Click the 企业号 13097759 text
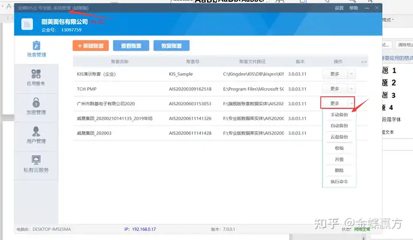This screenshot has height=240, width=413. tap(61, 30)
